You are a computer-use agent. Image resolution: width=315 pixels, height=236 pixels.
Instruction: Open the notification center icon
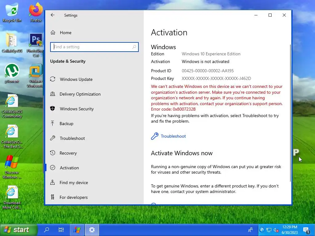coord(307,230)
